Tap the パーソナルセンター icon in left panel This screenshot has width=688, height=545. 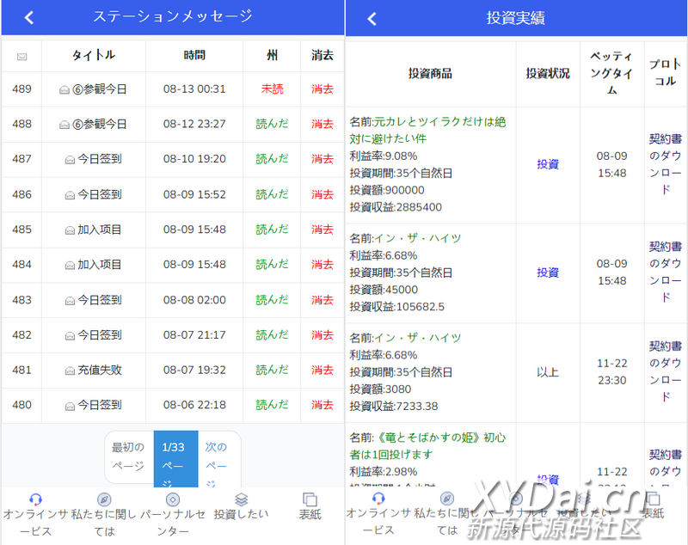coord(172,499)
